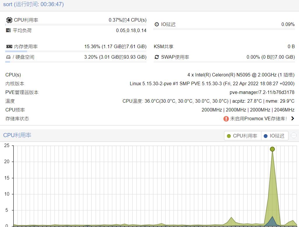Click the blue dot in IO延迟 legend

point(265,136)
